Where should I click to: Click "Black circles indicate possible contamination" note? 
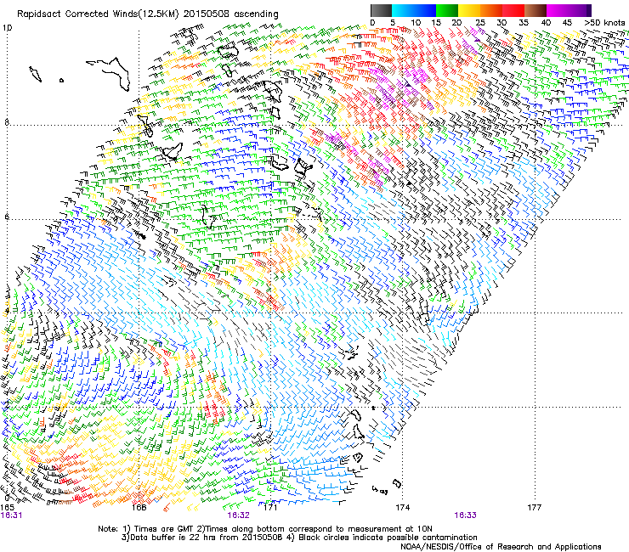tap(388, 538)
